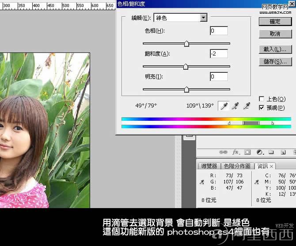Click the 確定 OK button

click(275, 21)
